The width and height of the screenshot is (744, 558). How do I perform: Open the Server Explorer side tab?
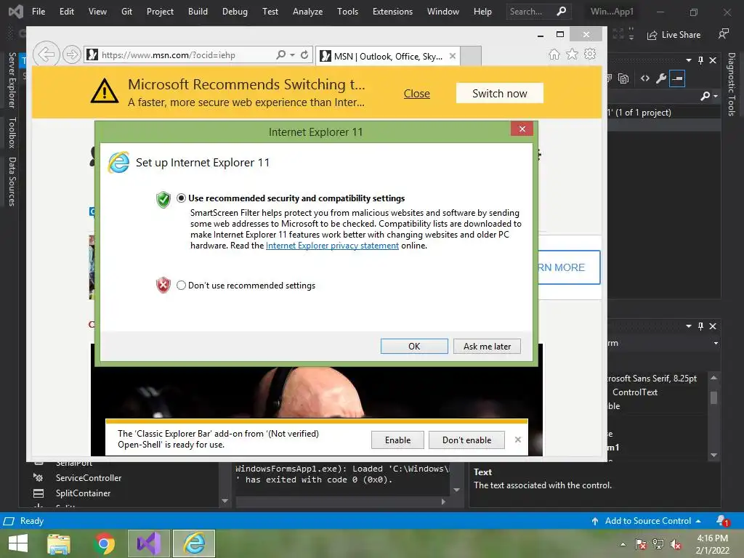coord(12,80)
